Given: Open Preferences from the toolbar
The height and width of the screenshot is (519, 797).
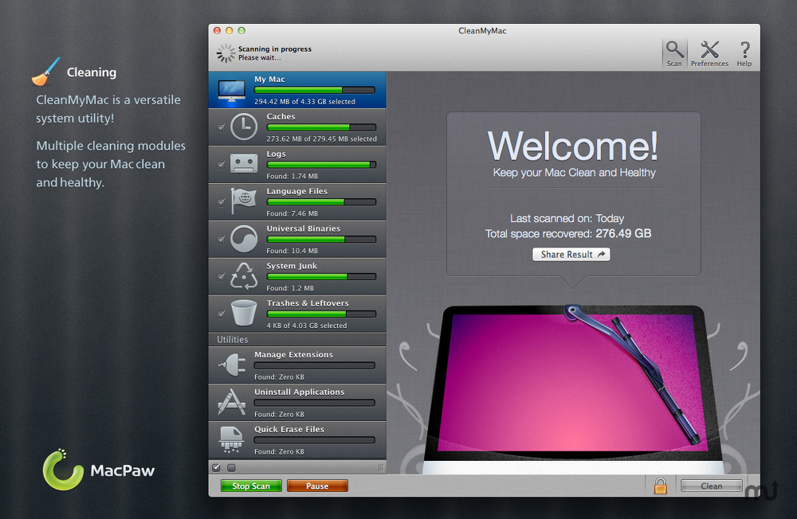Looking at the screenshot, I should [x=709, y=53].
